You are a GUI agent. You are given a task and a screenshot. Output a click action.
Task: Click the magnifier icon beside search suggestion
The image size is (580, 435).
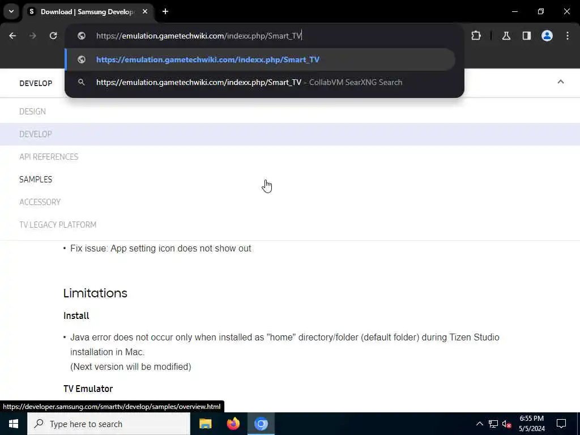coord(82,82)
